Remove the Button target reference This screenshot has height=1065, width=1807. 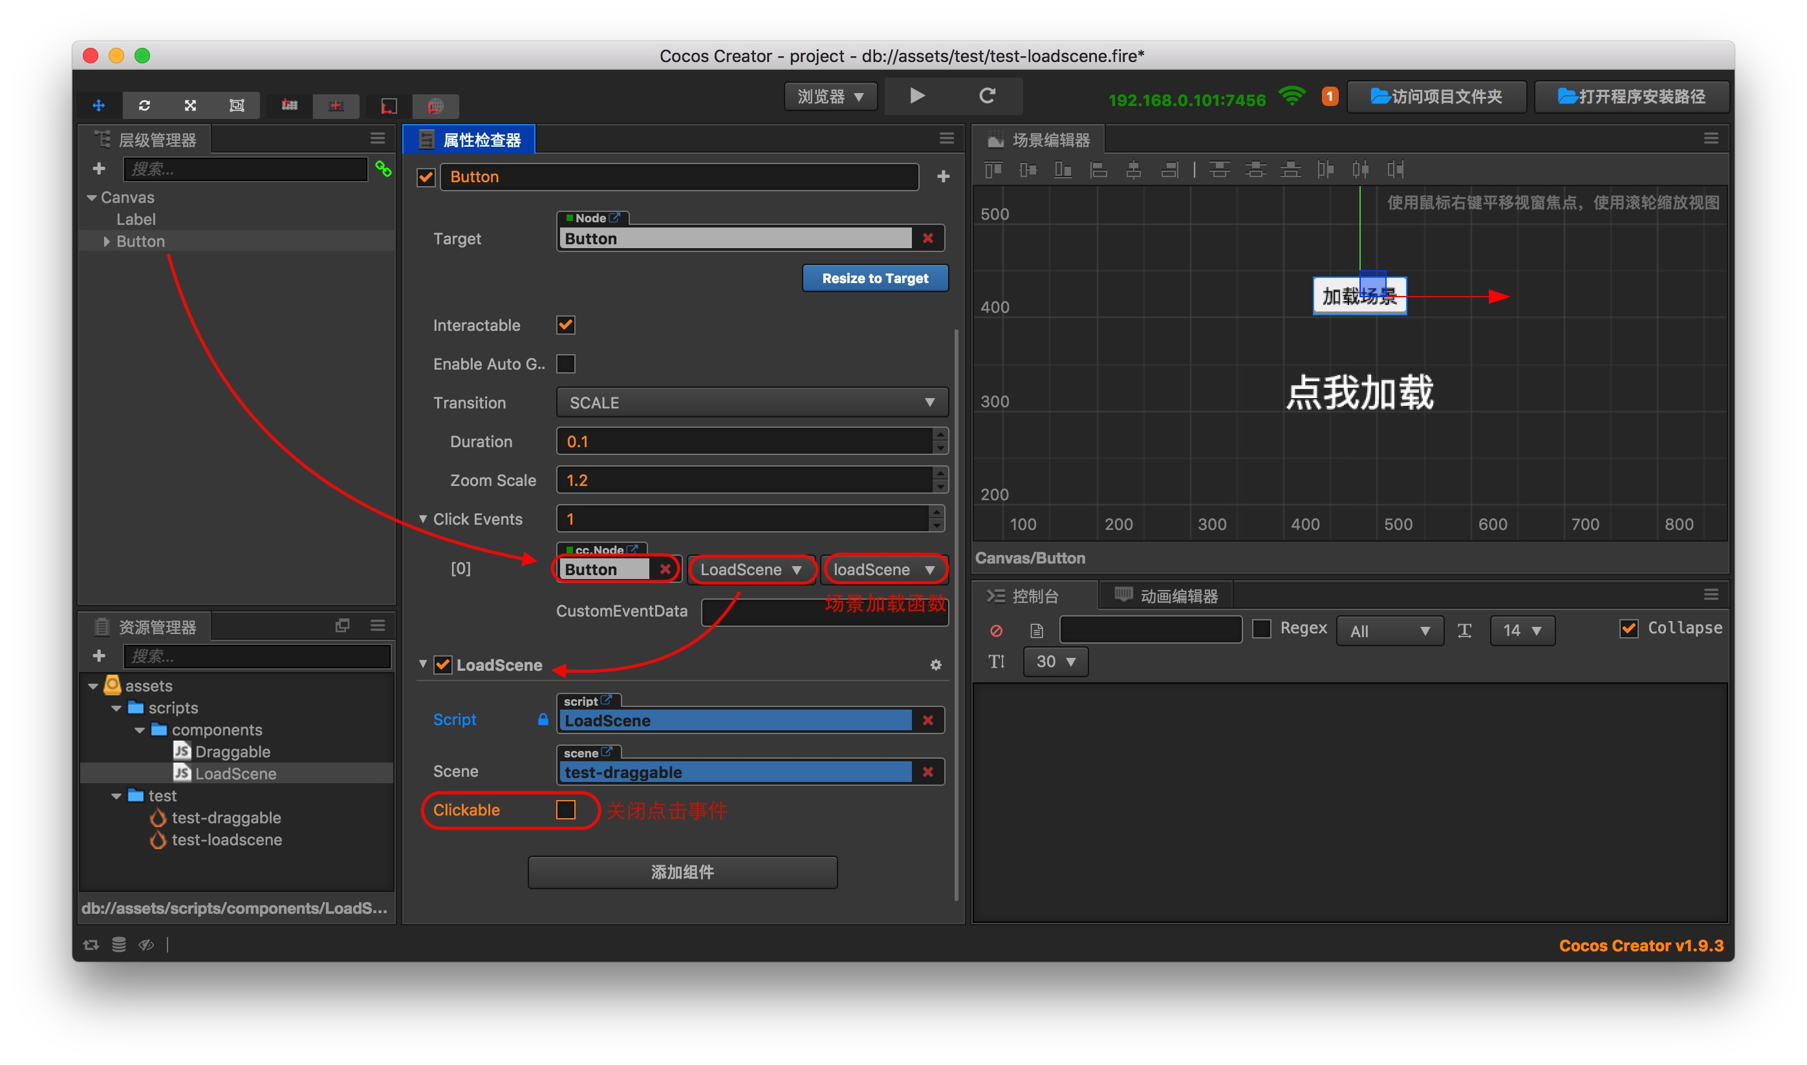click(x=928, y=238)
